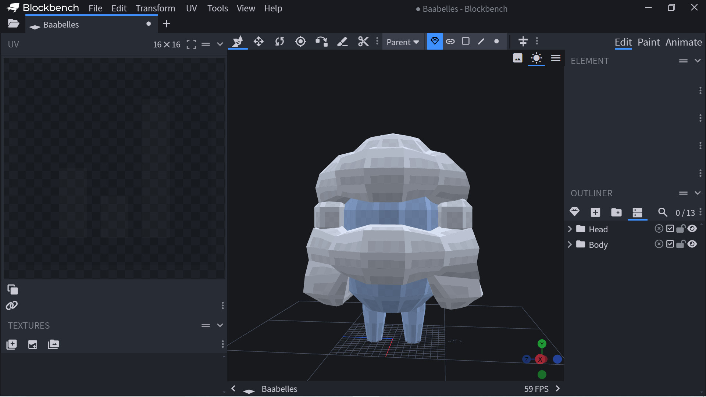706x397 pixels.
Task: Open the File menu
Action: pos(95,8)
